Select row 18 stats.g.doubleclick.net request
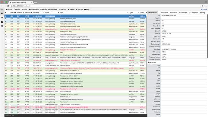This screenshot has height=117, width=208. coord(75,58)
